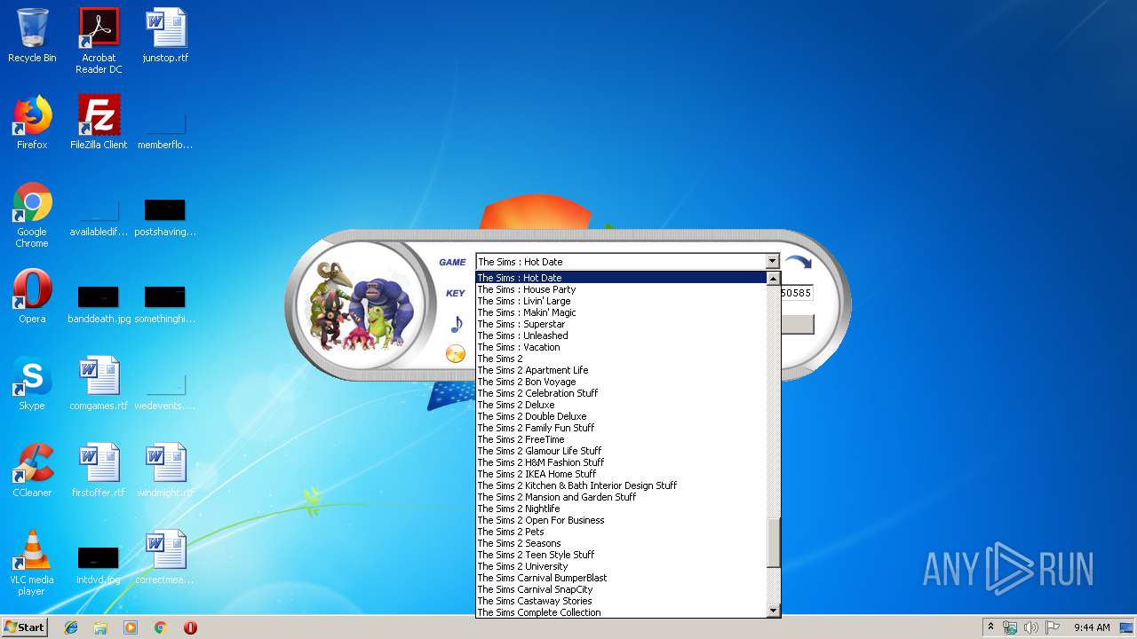Click the music note icon in keygen
Image resolution: width=1137 pixels, height=639 pixels.
(x=456, y=324)
